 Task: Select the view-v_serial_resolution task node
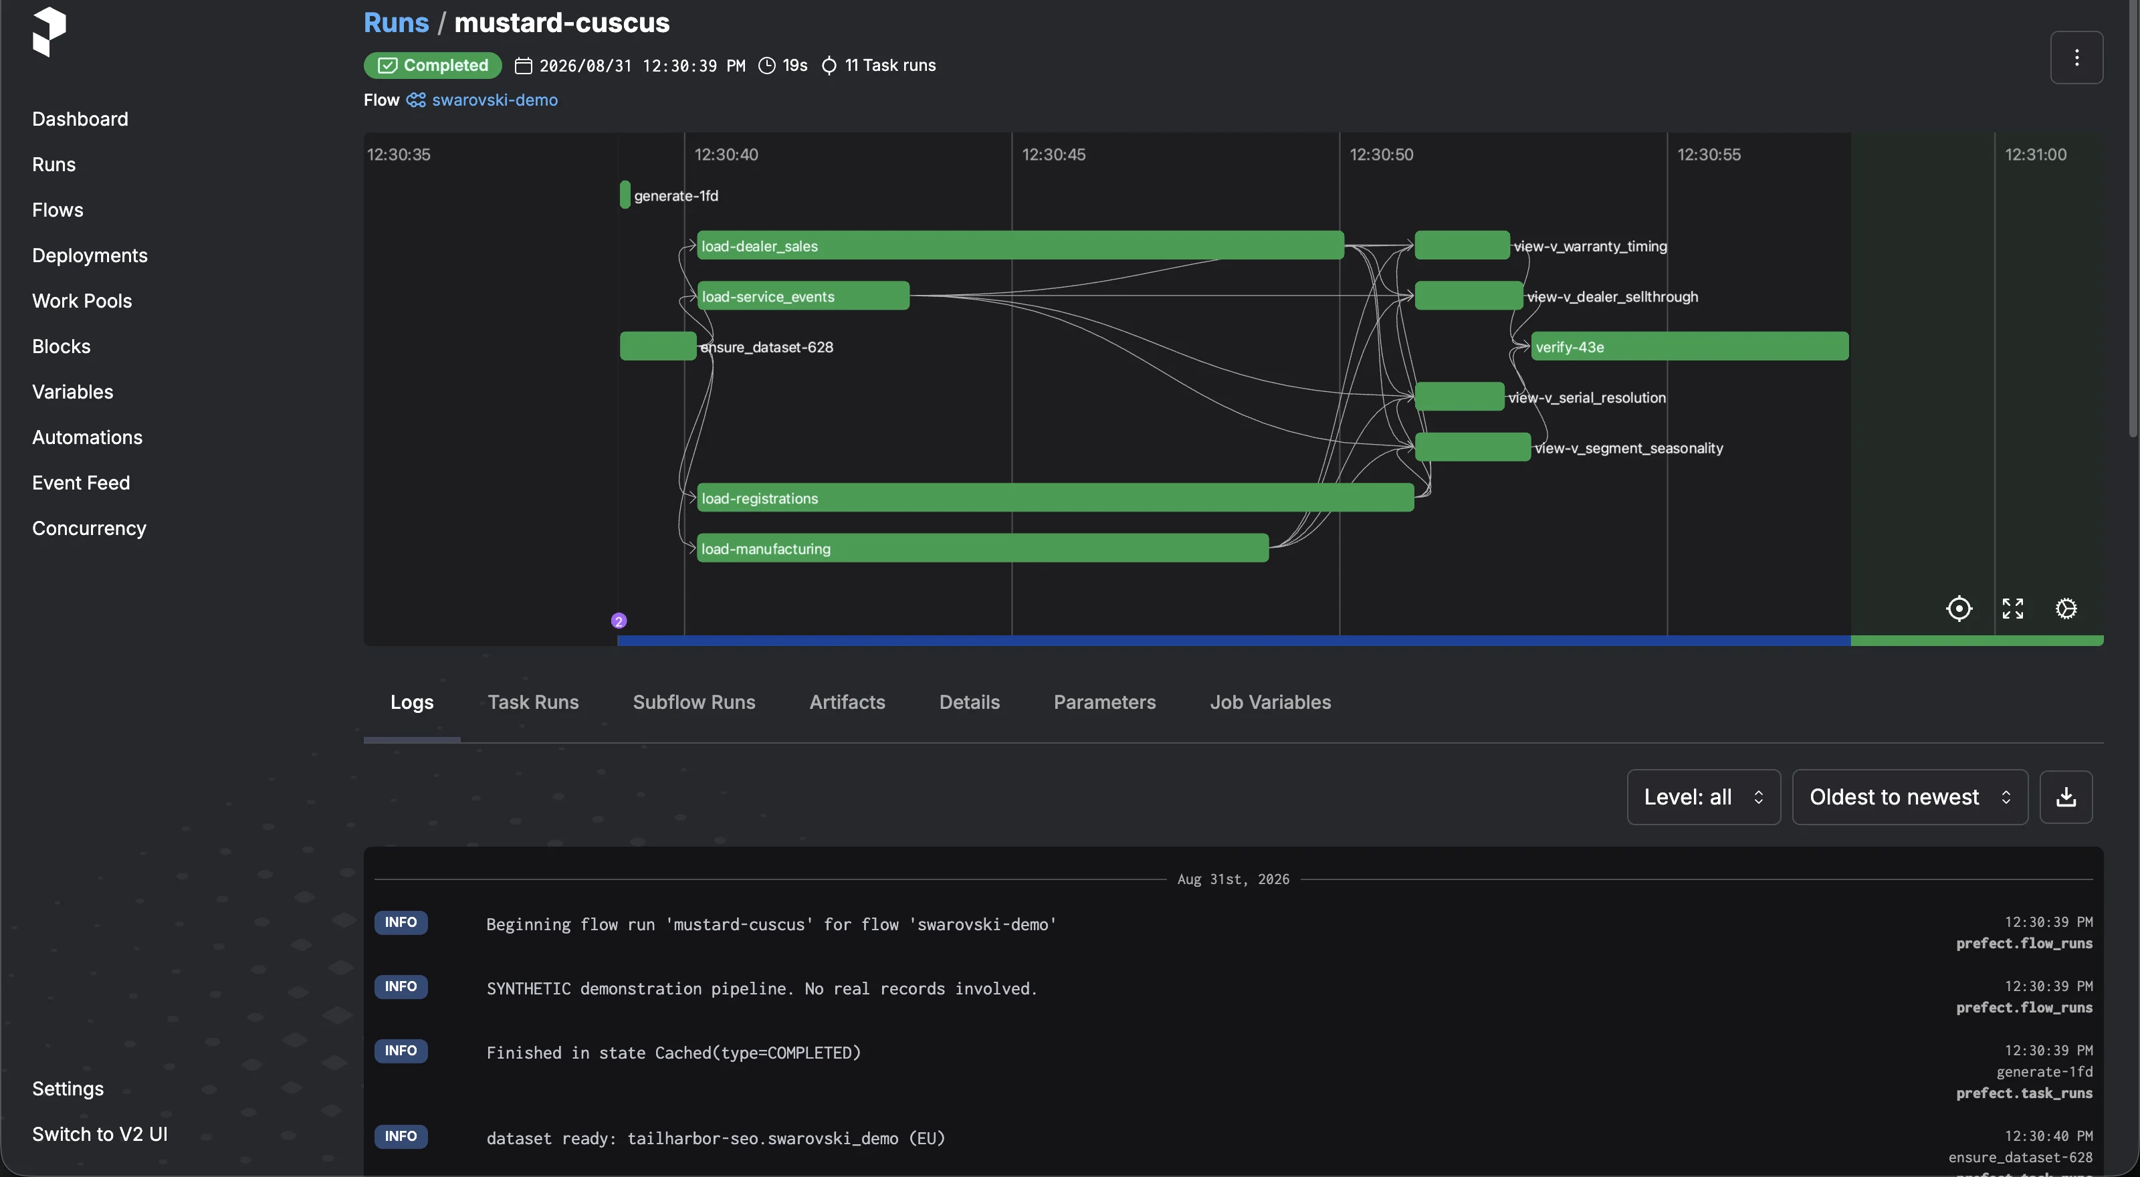(x=1460, y=397)
